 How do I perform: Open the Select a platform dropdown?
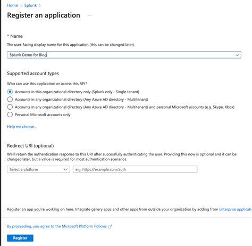point(38,169)
